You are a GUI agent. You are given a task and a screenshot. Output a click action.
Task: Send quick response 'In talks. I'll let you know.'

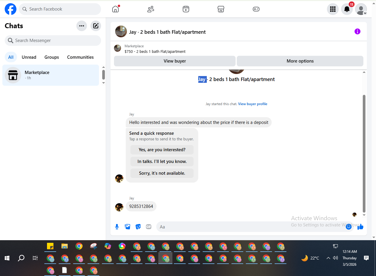162,161
